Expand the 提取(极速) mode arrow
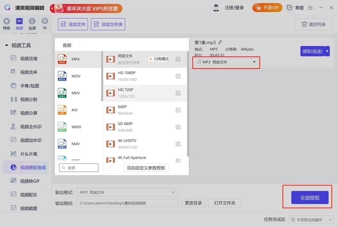The width and height of the screenshot is (338, 227). 327,51
